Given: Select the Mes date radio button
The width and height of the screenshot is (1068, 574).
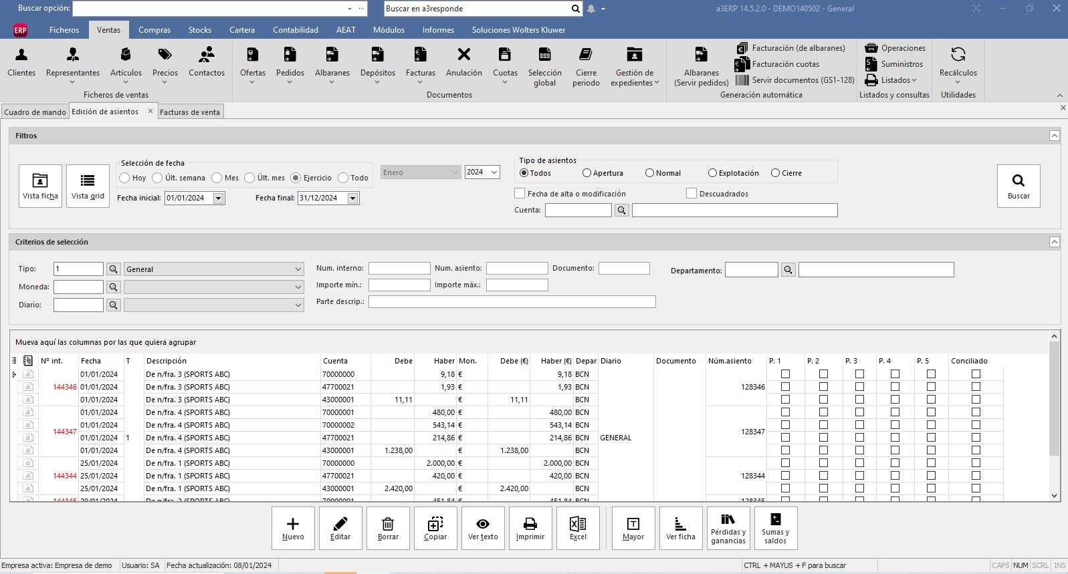Looking at the screenshot, I should pyautogui.click(x=217, y=178).
